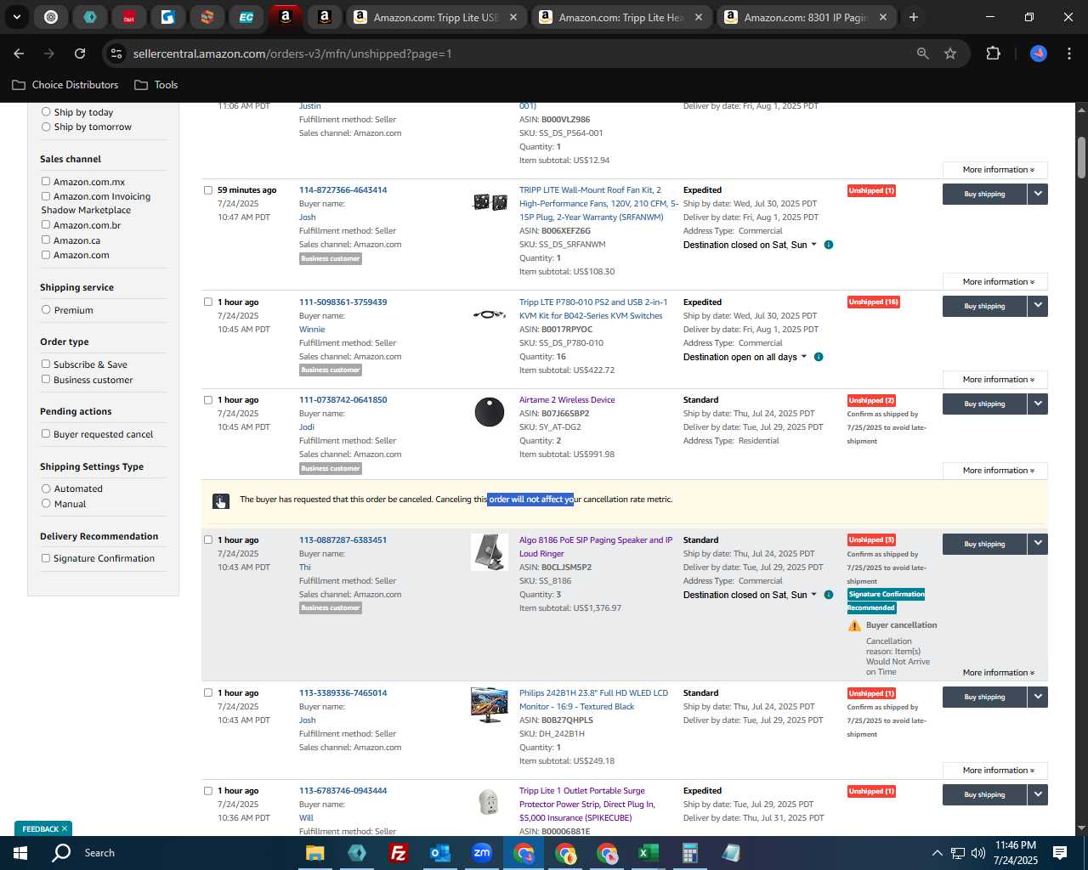The width and height of the screenshot is (1088, 870).
Task: Open Philips 242B1H monitor product link
Action: coord(593,700)
